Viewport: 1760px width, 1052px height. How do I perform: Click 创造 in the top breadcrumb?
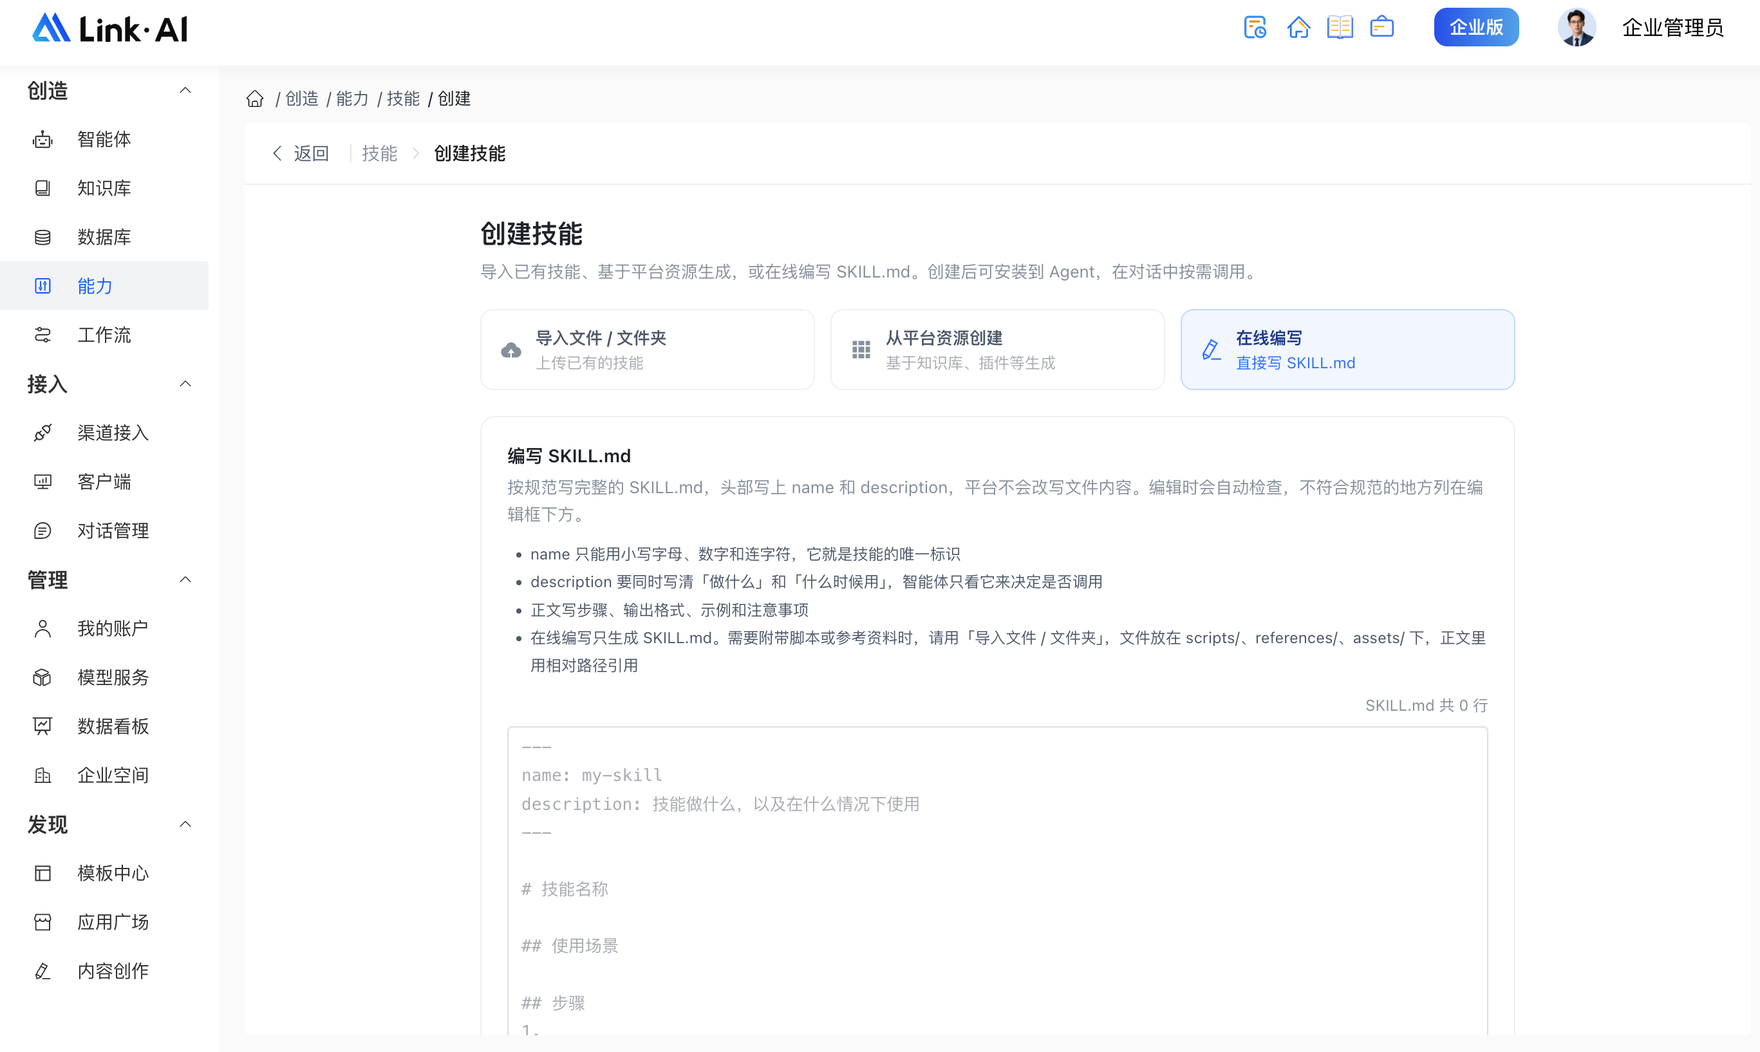click(302, 99)
